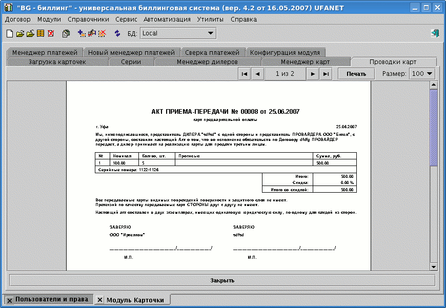Click the new blank document icon
This screenshot has width=446, height=308.
[10, 33]
